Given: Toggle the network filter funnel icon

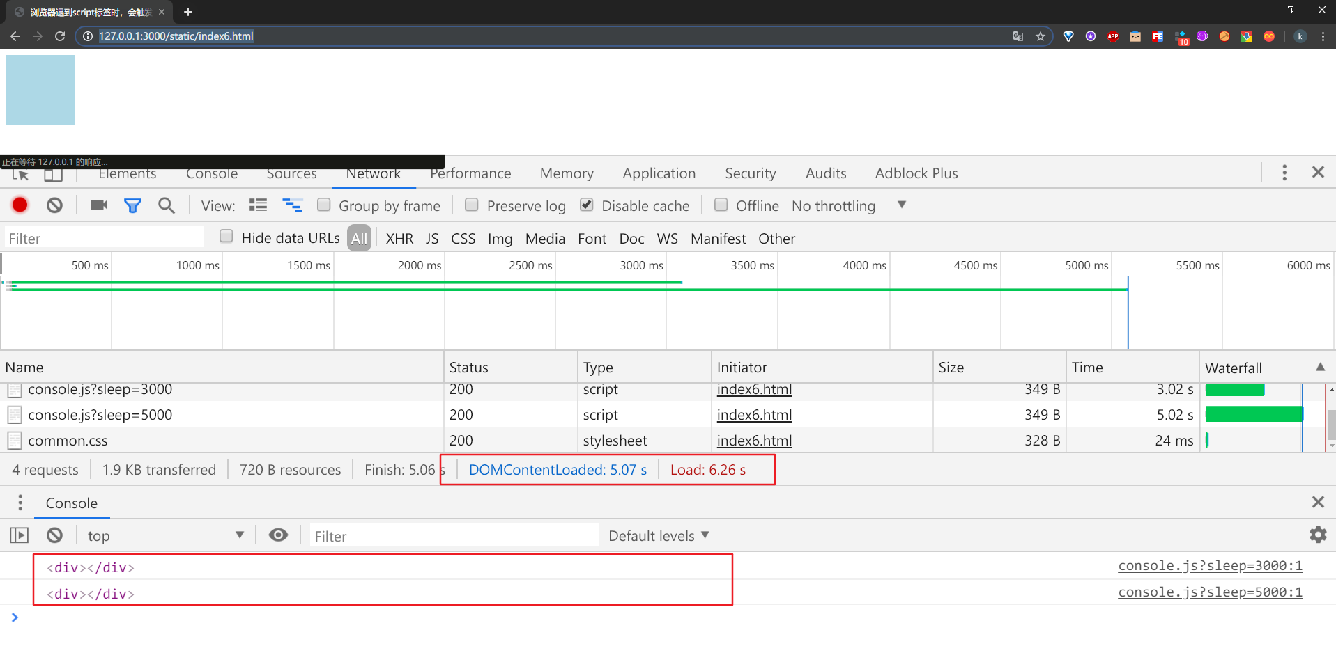Looking at the screenshot, I should 132,205.
